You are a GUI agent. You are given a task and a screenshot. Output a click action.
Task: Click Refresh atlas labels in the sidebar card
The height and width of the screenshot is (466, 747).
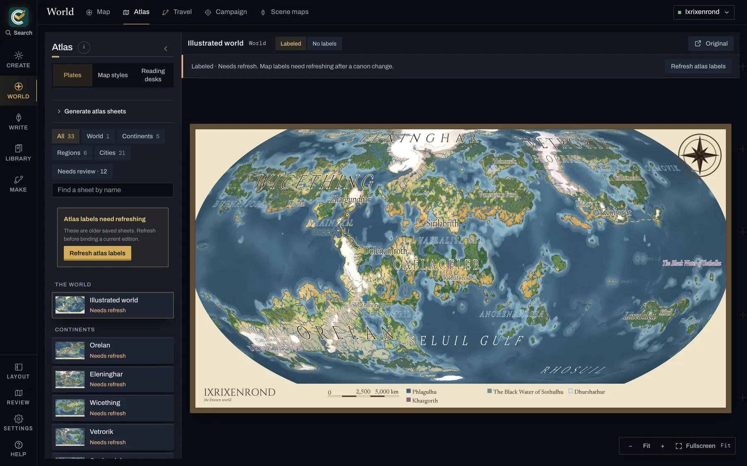pyautogui.click(x=98, y=253)
